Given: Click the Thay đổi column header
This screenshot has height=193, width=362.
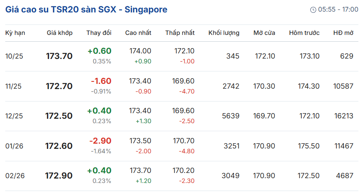Looking at the screenshot, I should [x=99, y=33].
